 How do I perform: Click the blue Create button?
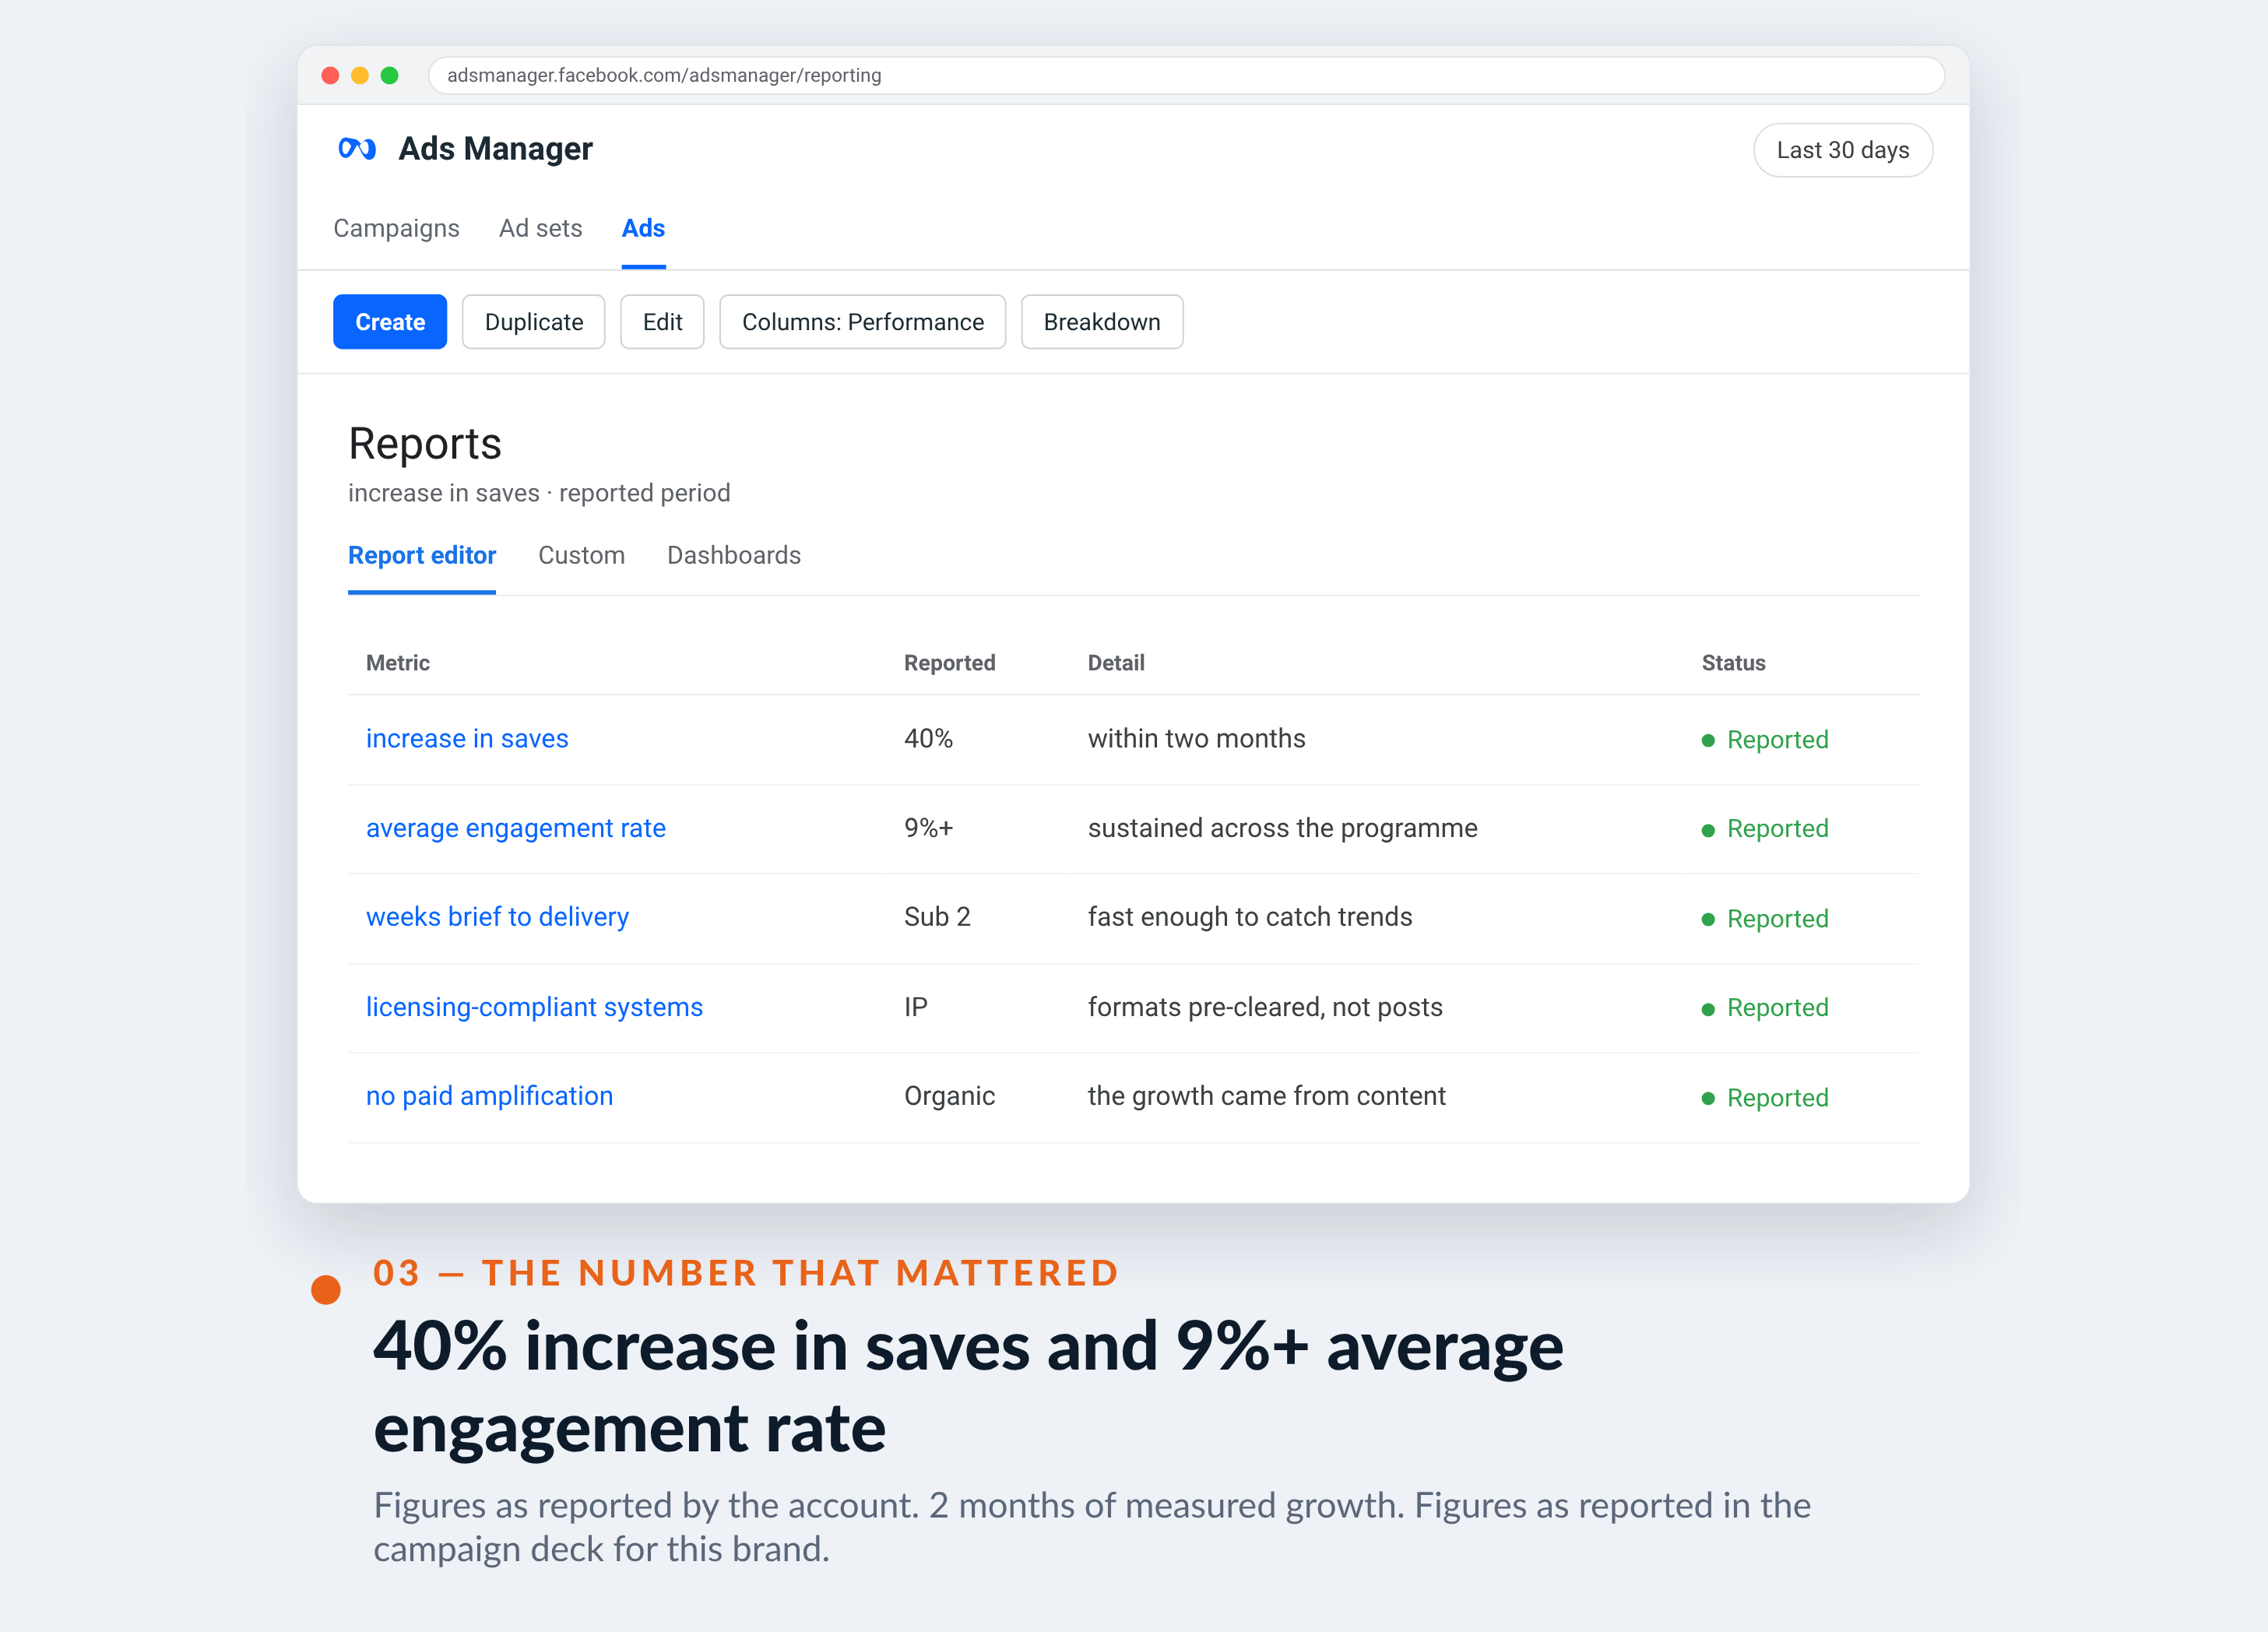click(x=390, y=322)
